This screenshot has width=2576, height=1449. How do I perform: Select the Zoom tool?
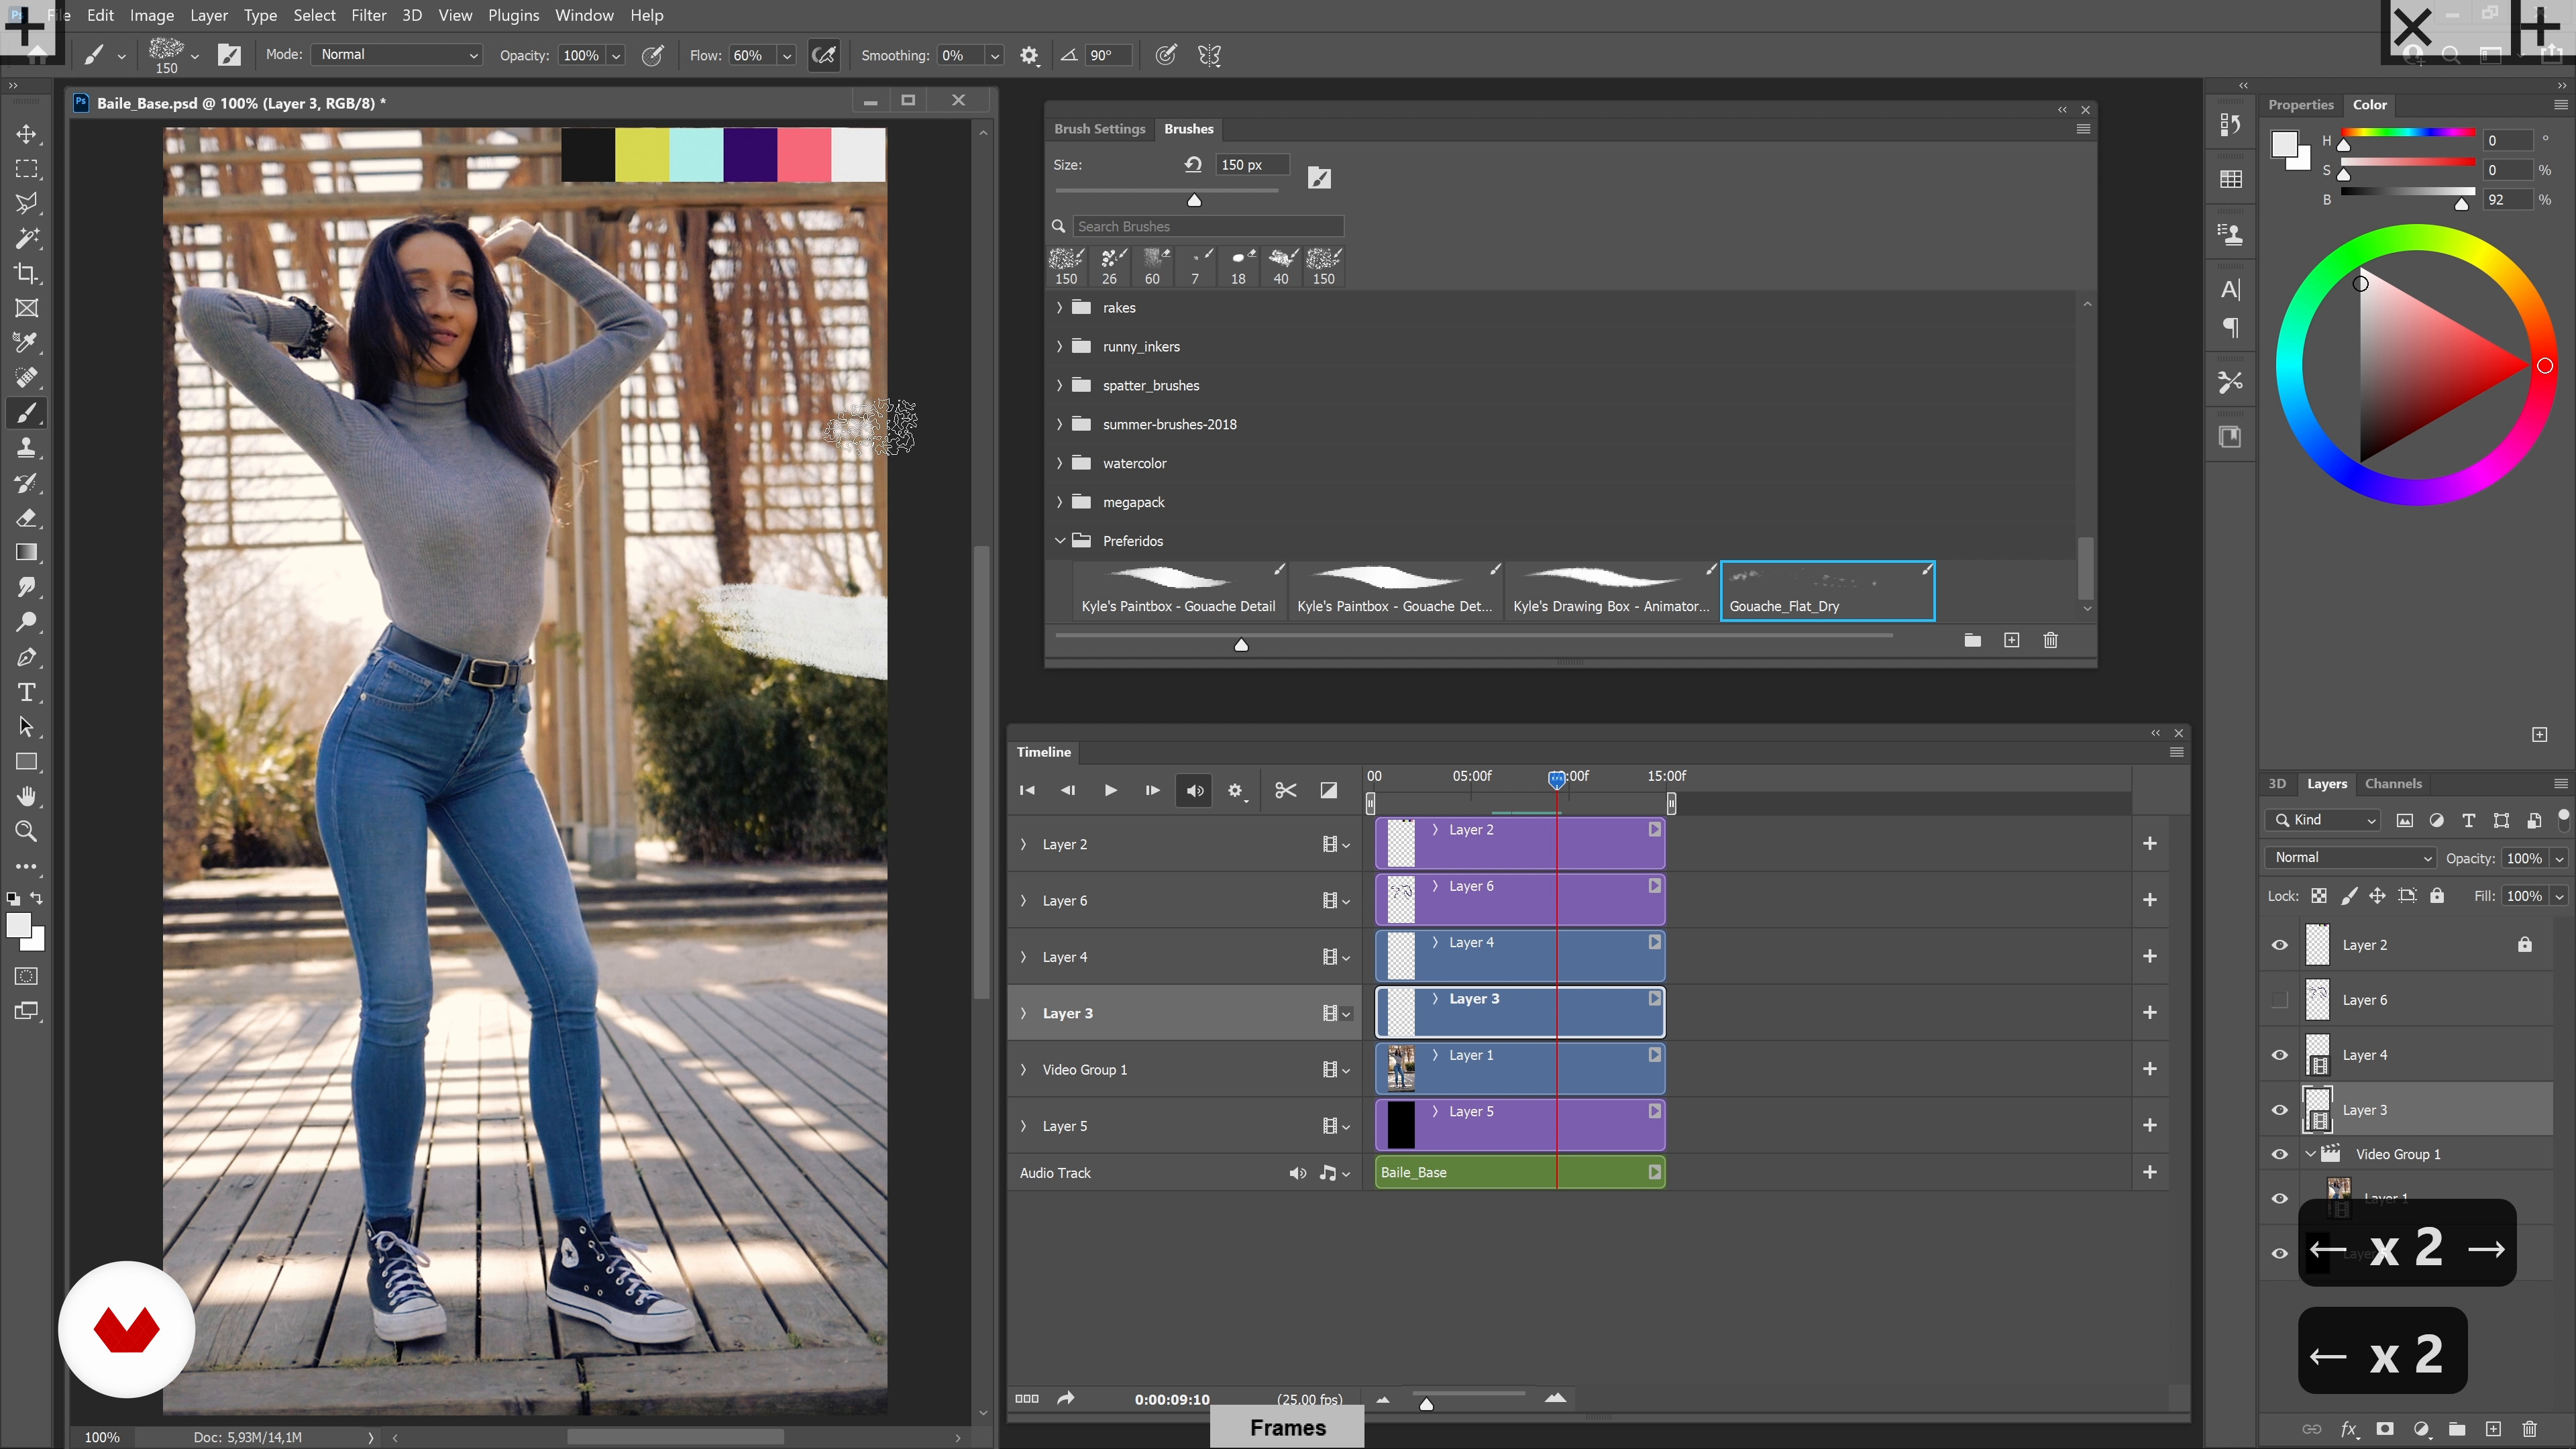[x=27, y=831]
